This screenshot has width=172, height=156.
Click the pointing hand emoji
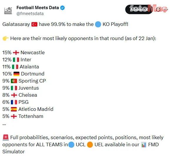[6, 39]
